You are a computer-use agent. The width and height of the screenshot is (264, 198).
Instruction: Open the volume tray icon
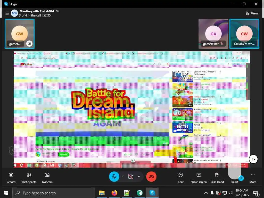(x=230, y=193)
